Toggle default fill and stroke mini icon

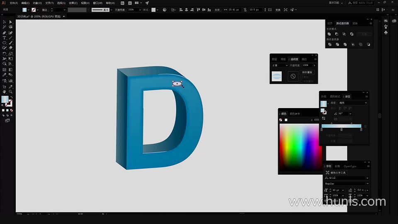click(x=3, y=105)
